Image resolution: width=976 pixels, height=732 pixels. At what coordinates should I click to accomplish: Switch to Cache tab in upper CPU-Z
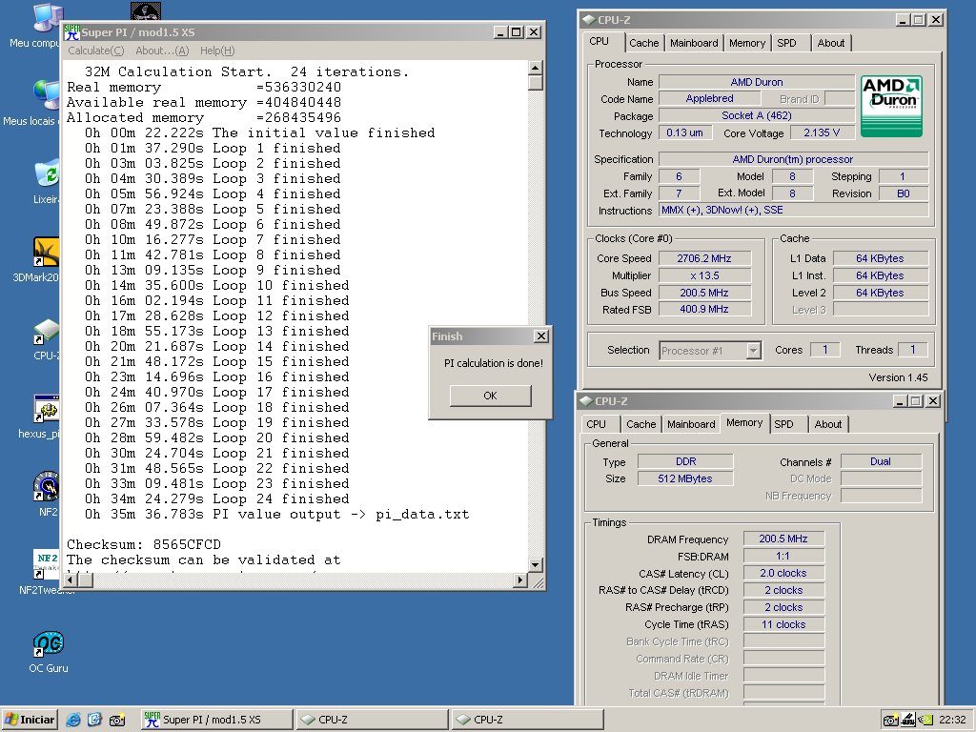pos(643,43)
